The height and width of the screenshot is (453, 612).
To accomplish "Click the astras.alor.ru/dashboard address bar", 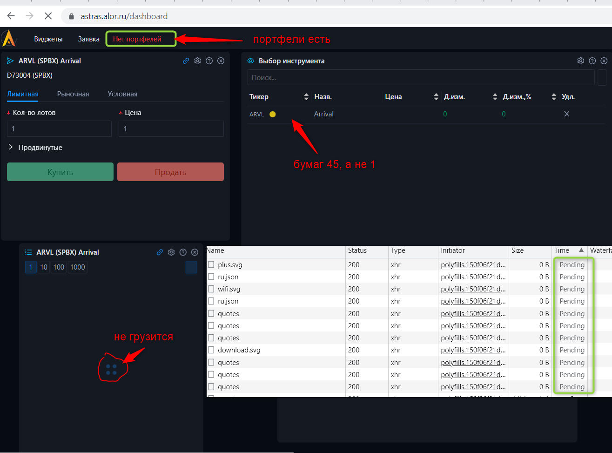I will 336,16.
